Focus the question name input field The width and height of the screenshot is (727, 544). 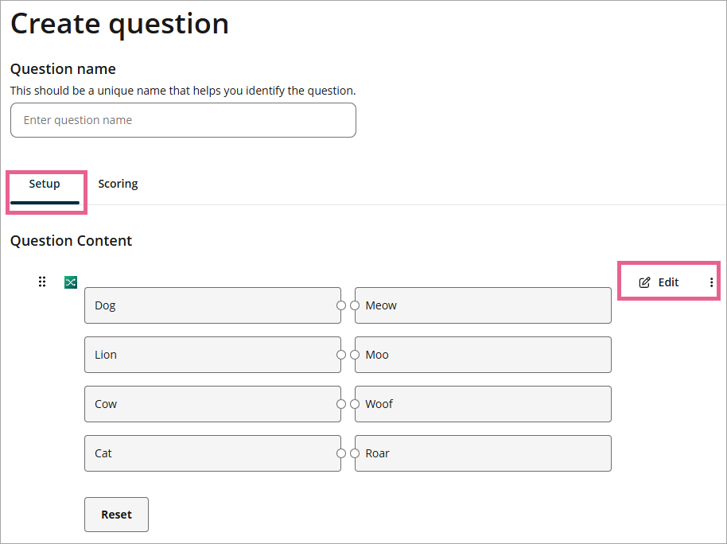coord(183,120)
